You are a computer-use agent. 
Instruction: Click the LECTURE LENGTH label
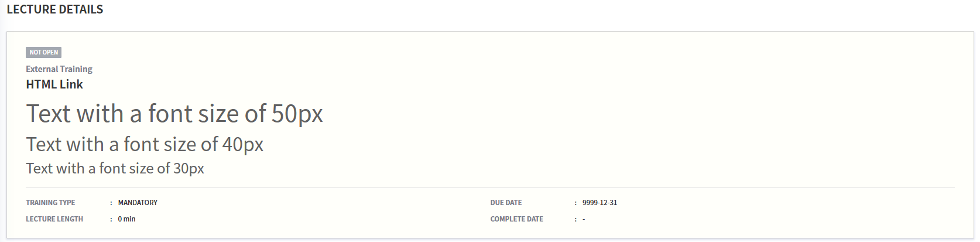tap(54, 219)
